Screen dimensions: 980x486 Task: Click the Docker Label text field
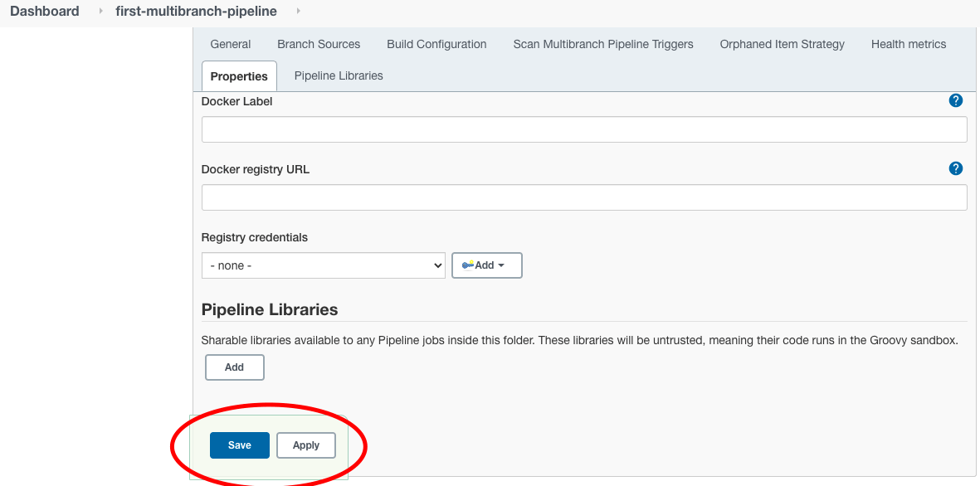click(584, 129)
